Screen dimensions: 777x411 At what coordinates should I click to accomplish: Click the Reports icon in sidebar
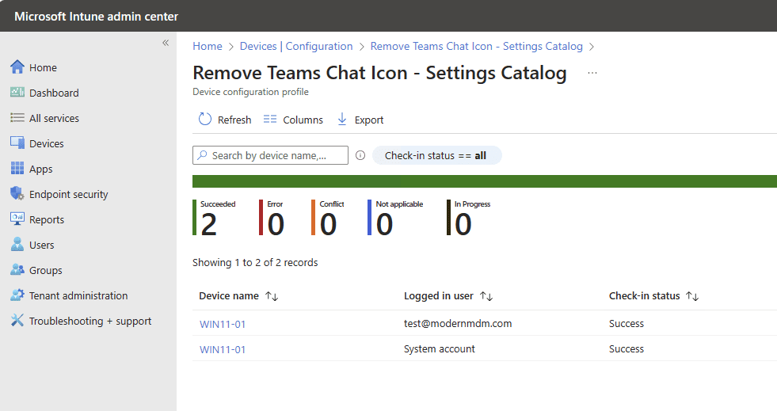tap(17, 219)
